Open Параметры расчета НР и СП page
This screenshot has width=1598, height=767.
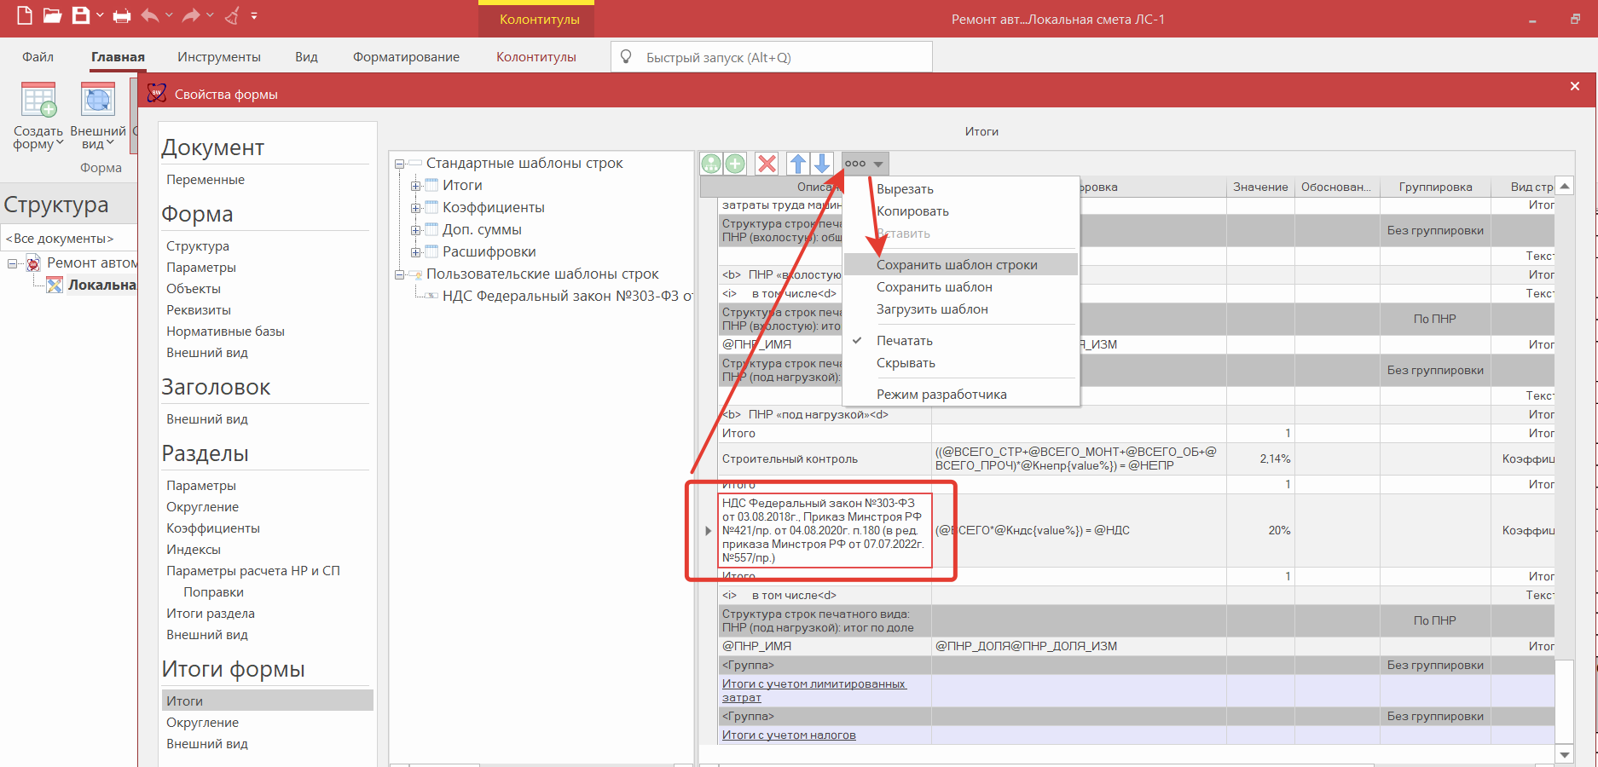point(253,571)
